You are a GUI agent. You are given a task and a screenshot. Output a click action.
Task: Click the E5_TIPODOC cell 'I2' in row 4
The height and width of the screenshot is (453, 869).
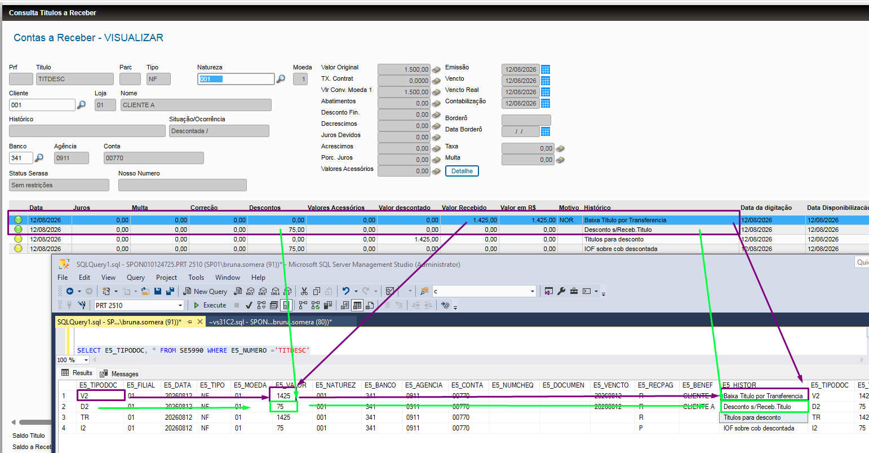(x=101, y=428)
